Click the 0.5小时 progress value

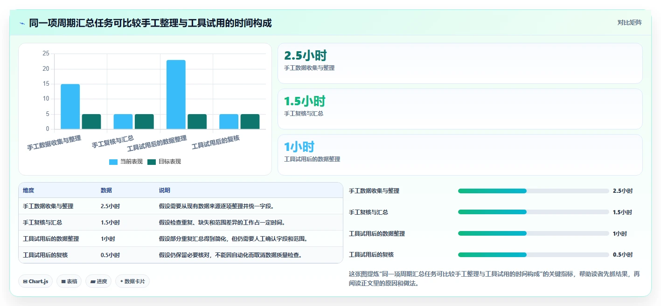pos(622,255)
